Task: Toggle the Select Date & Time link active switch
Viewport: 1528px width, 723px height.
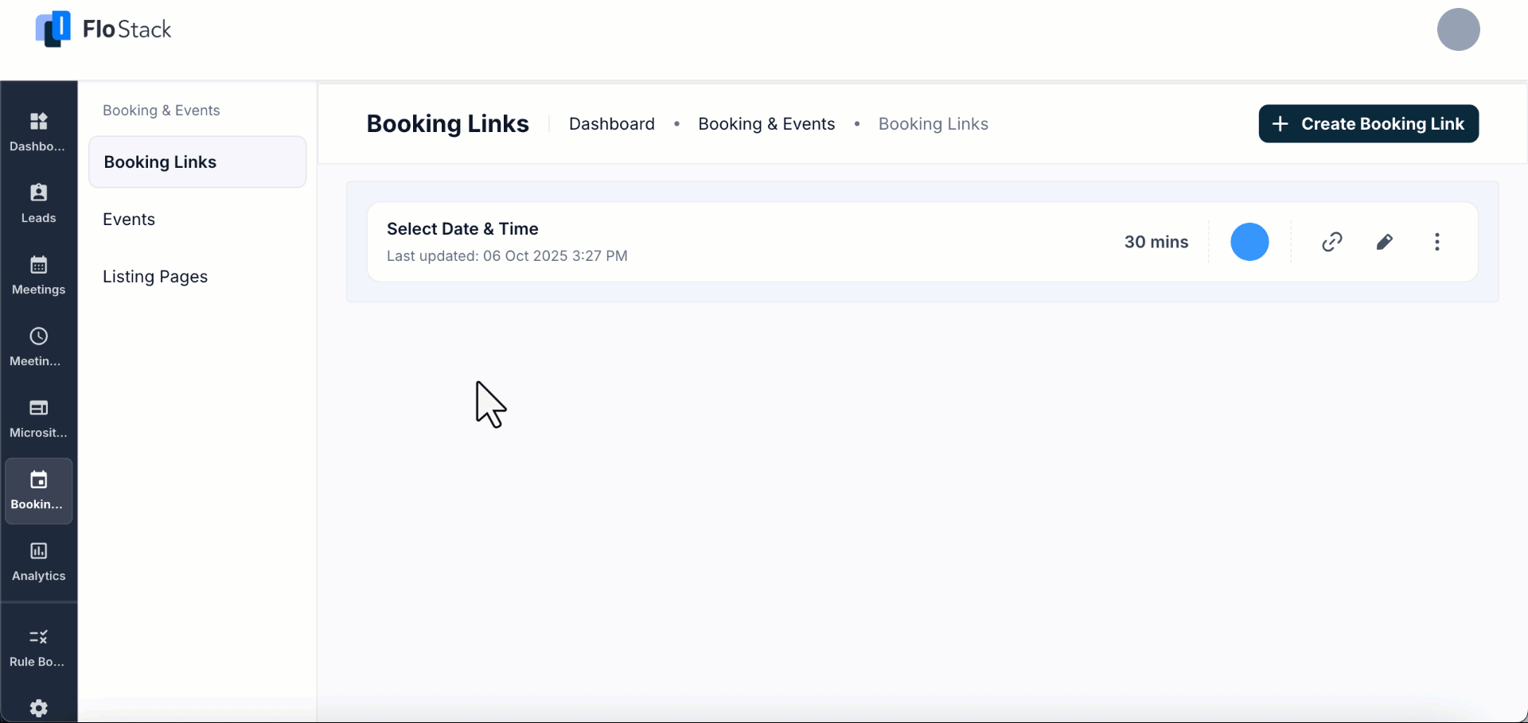Action: [1249, 242]
